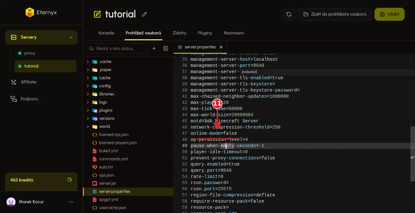Click the pencil edit icon beside tutorial title
Viewport: 415px width, 213px height.
(145, 14)
